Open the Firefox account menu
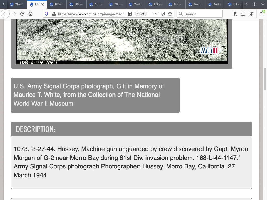The width and height of the screenshot is (267, 200). 251,14
